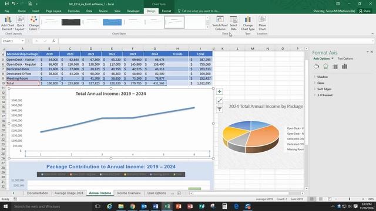The height and width of the screenshot is (211, 376).
Task: Adjust the zoom slider in status bar
Action: pos(350,199)
